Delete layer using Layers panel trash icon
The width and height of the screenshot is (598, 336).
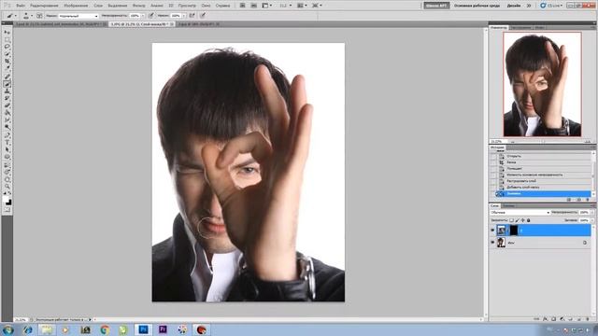[588, 319]
